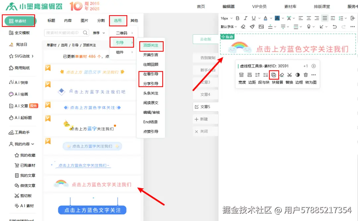Click the lightbulb icon in toolbar

tap(309, 27)
